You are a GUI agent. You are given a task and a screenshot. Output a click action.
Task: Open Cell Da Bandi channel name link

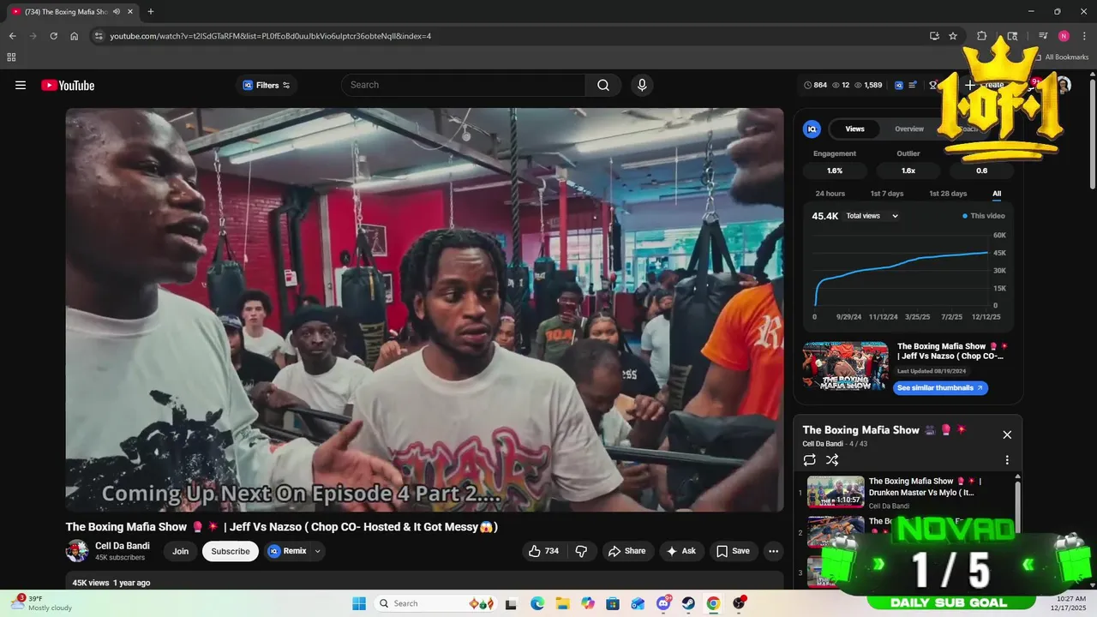tap(123, 546)
